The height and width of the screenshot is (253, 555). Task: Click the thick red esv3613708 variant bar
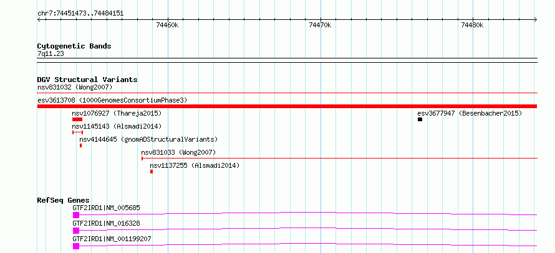pos(287,106)
